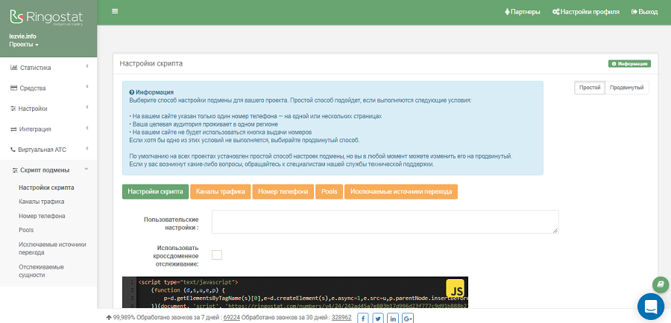
Task: Click the Настройки sliders icon
Action: pyautogui.click(x=13, y=109)
